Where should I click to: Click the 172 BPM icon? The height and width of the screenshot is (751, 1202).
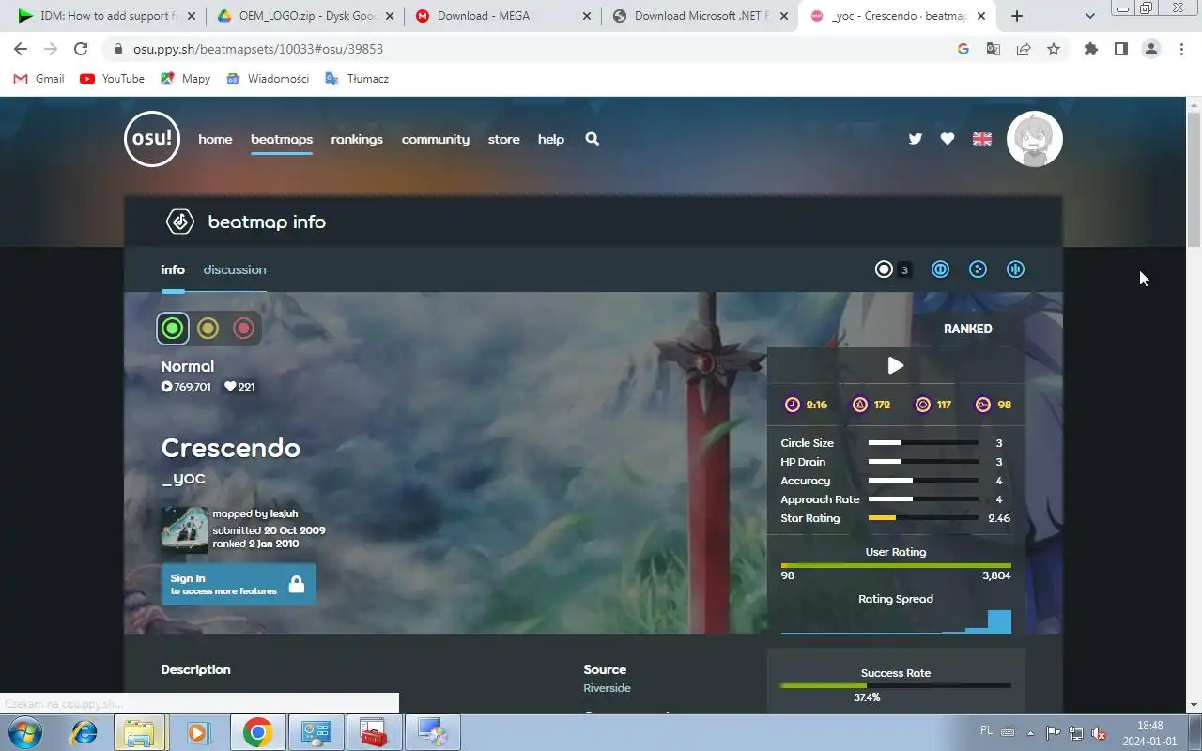point(859,405)
